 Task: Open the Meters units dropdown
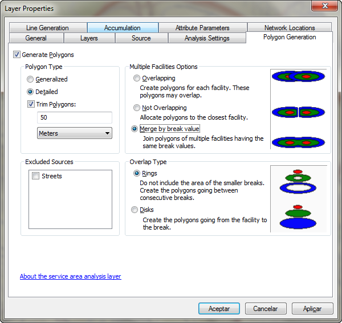pos(74,133)
